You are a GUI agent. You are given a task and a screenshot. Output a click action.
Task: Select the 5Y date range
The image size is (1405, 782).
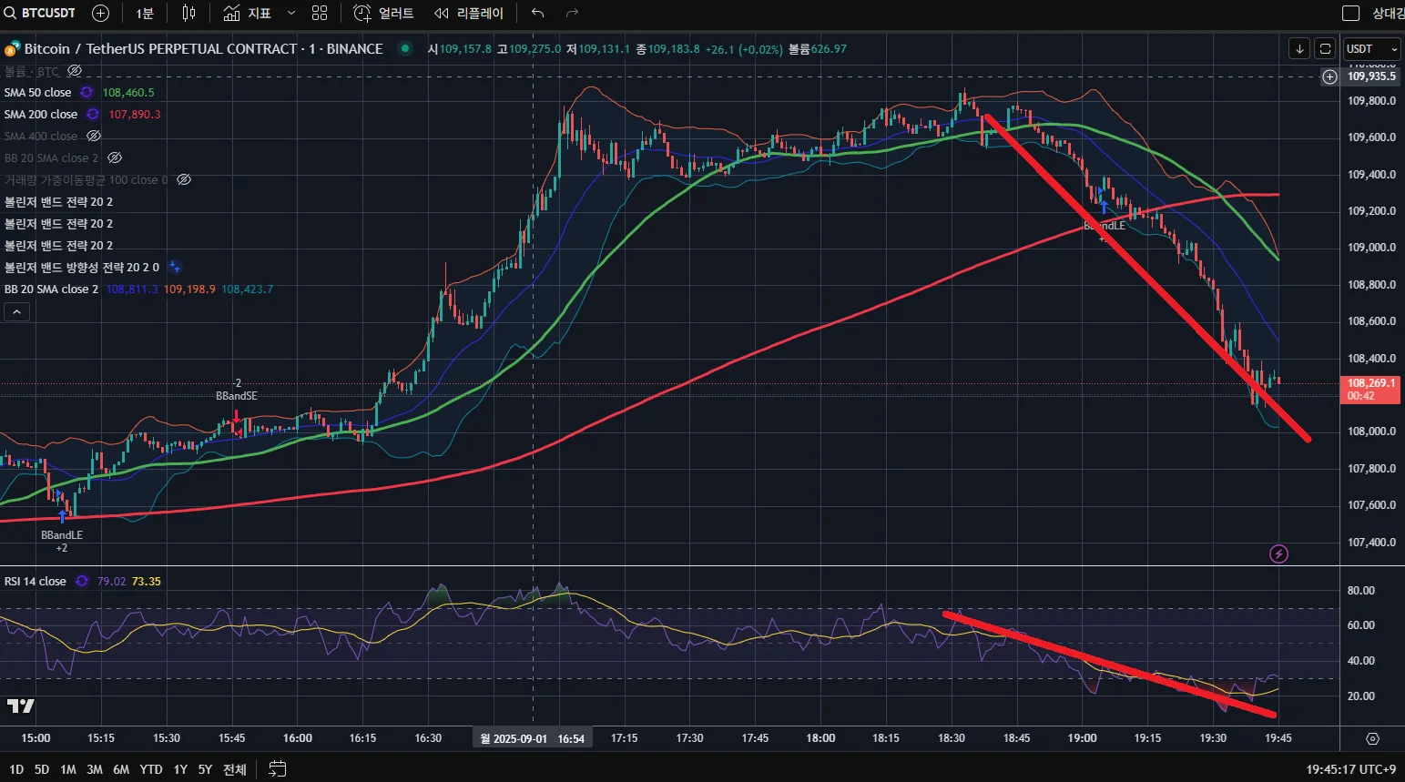point(205,769)
